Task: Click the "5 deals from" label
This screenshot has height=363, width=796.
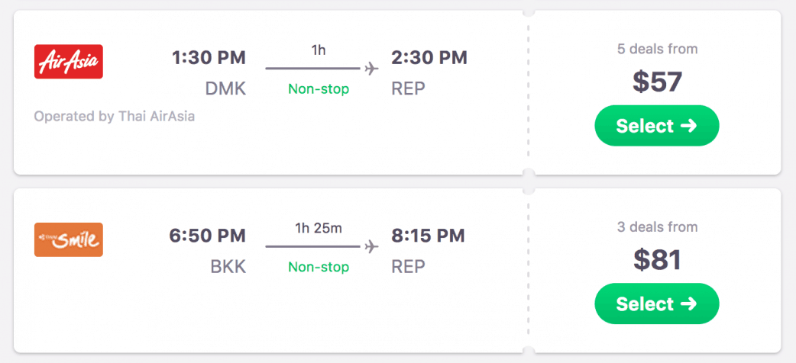Action: click(x=657, y=49)
